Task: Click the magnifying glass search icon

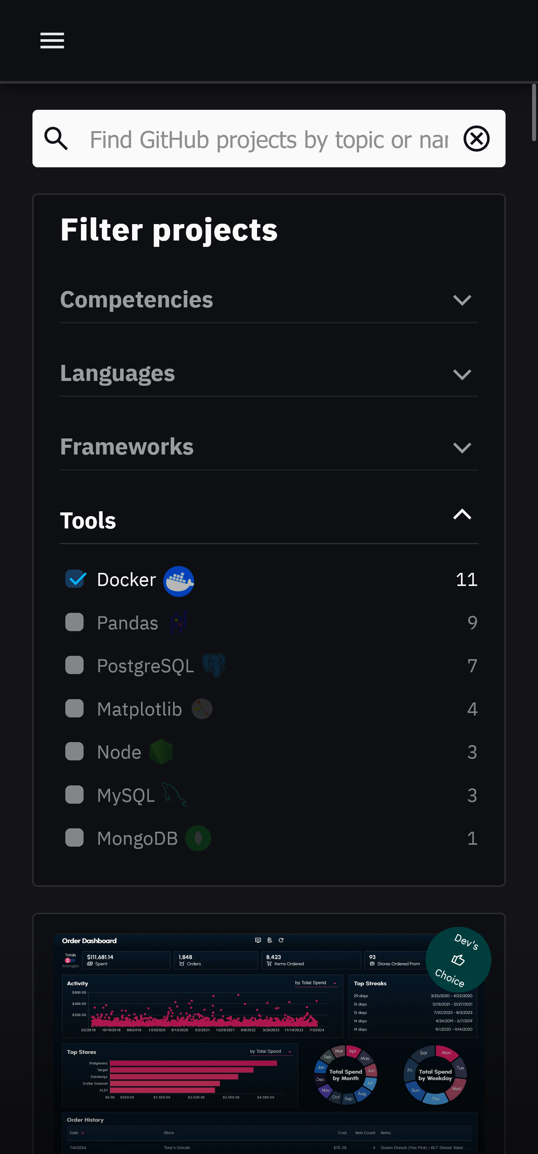Action: [x=56, y=139]
